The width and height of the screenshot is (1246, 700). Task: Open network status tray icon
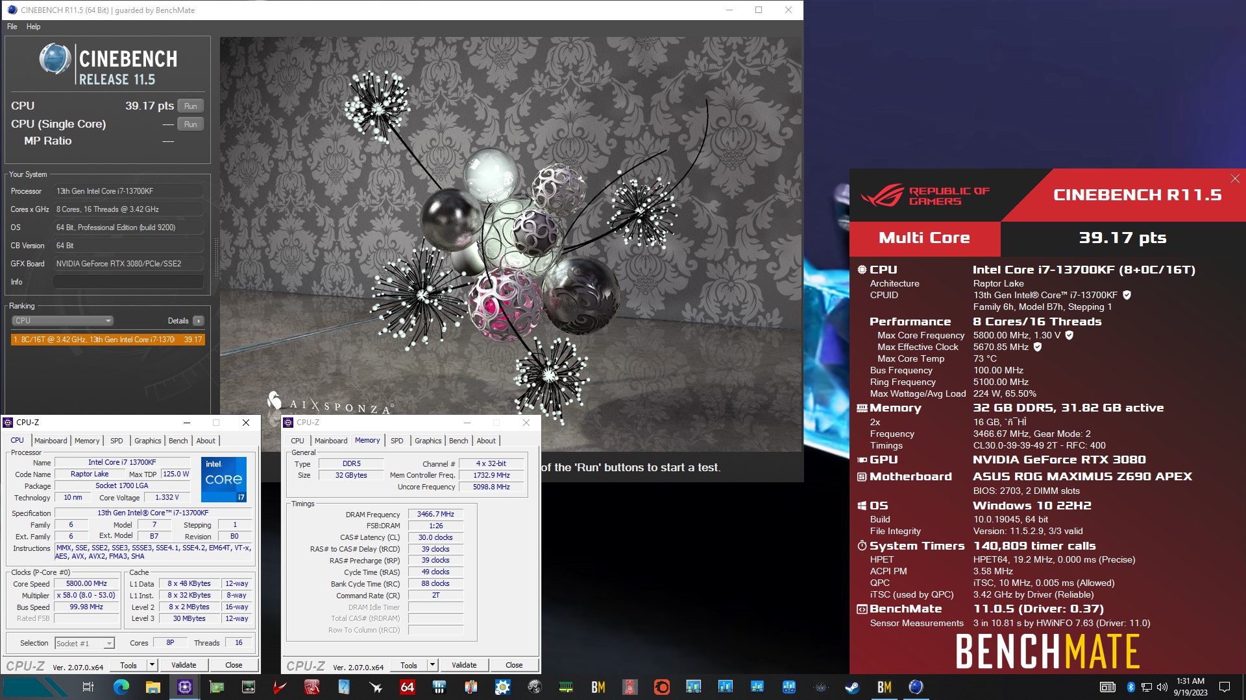click(1146, 687)
